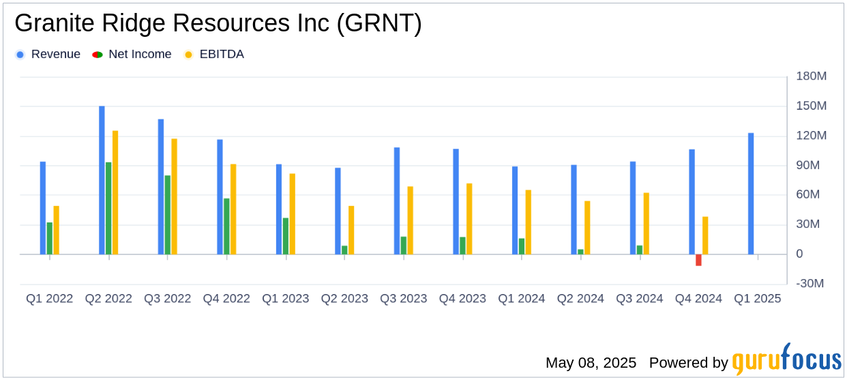Select the Q3 2023 blue revenue bar
The width and height of the screenshot is (847, 380).
coord(397,201)
